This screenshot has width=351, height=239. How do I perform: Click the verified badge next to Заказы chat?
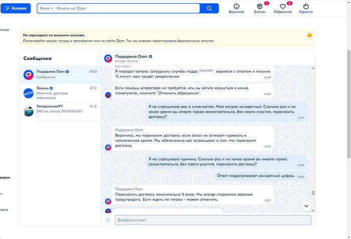pyautogui.click(x=51, y=88)
